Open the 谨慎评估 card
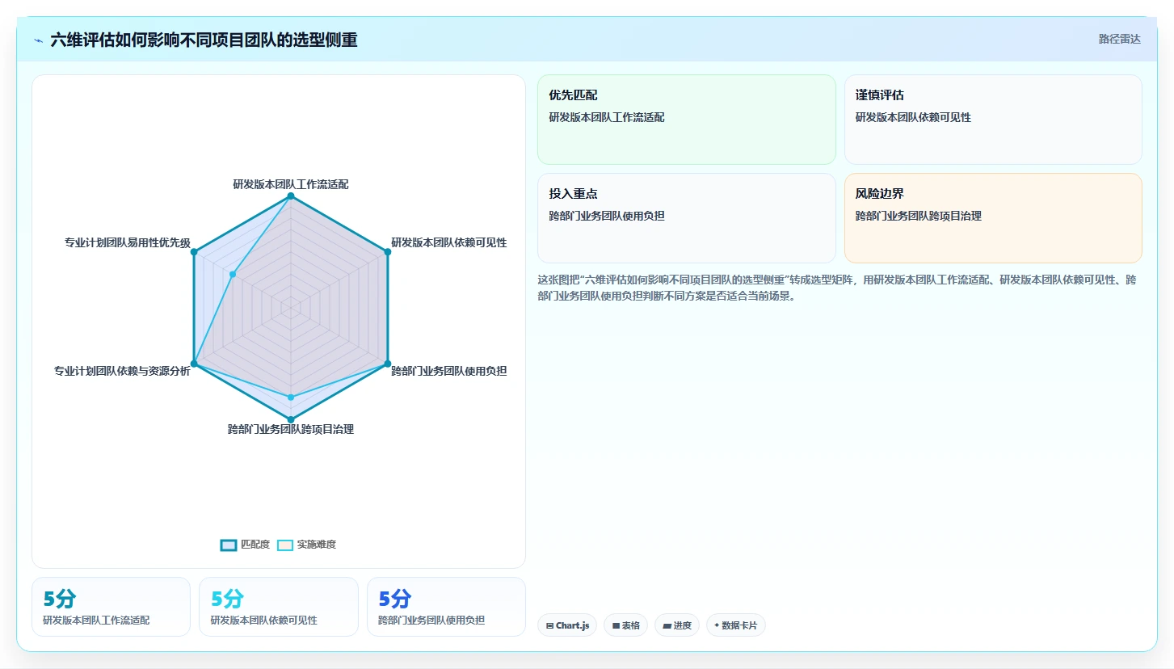The height and width of the screenshot is (669, 1174). pyautogui.click(x=993, y=120)
